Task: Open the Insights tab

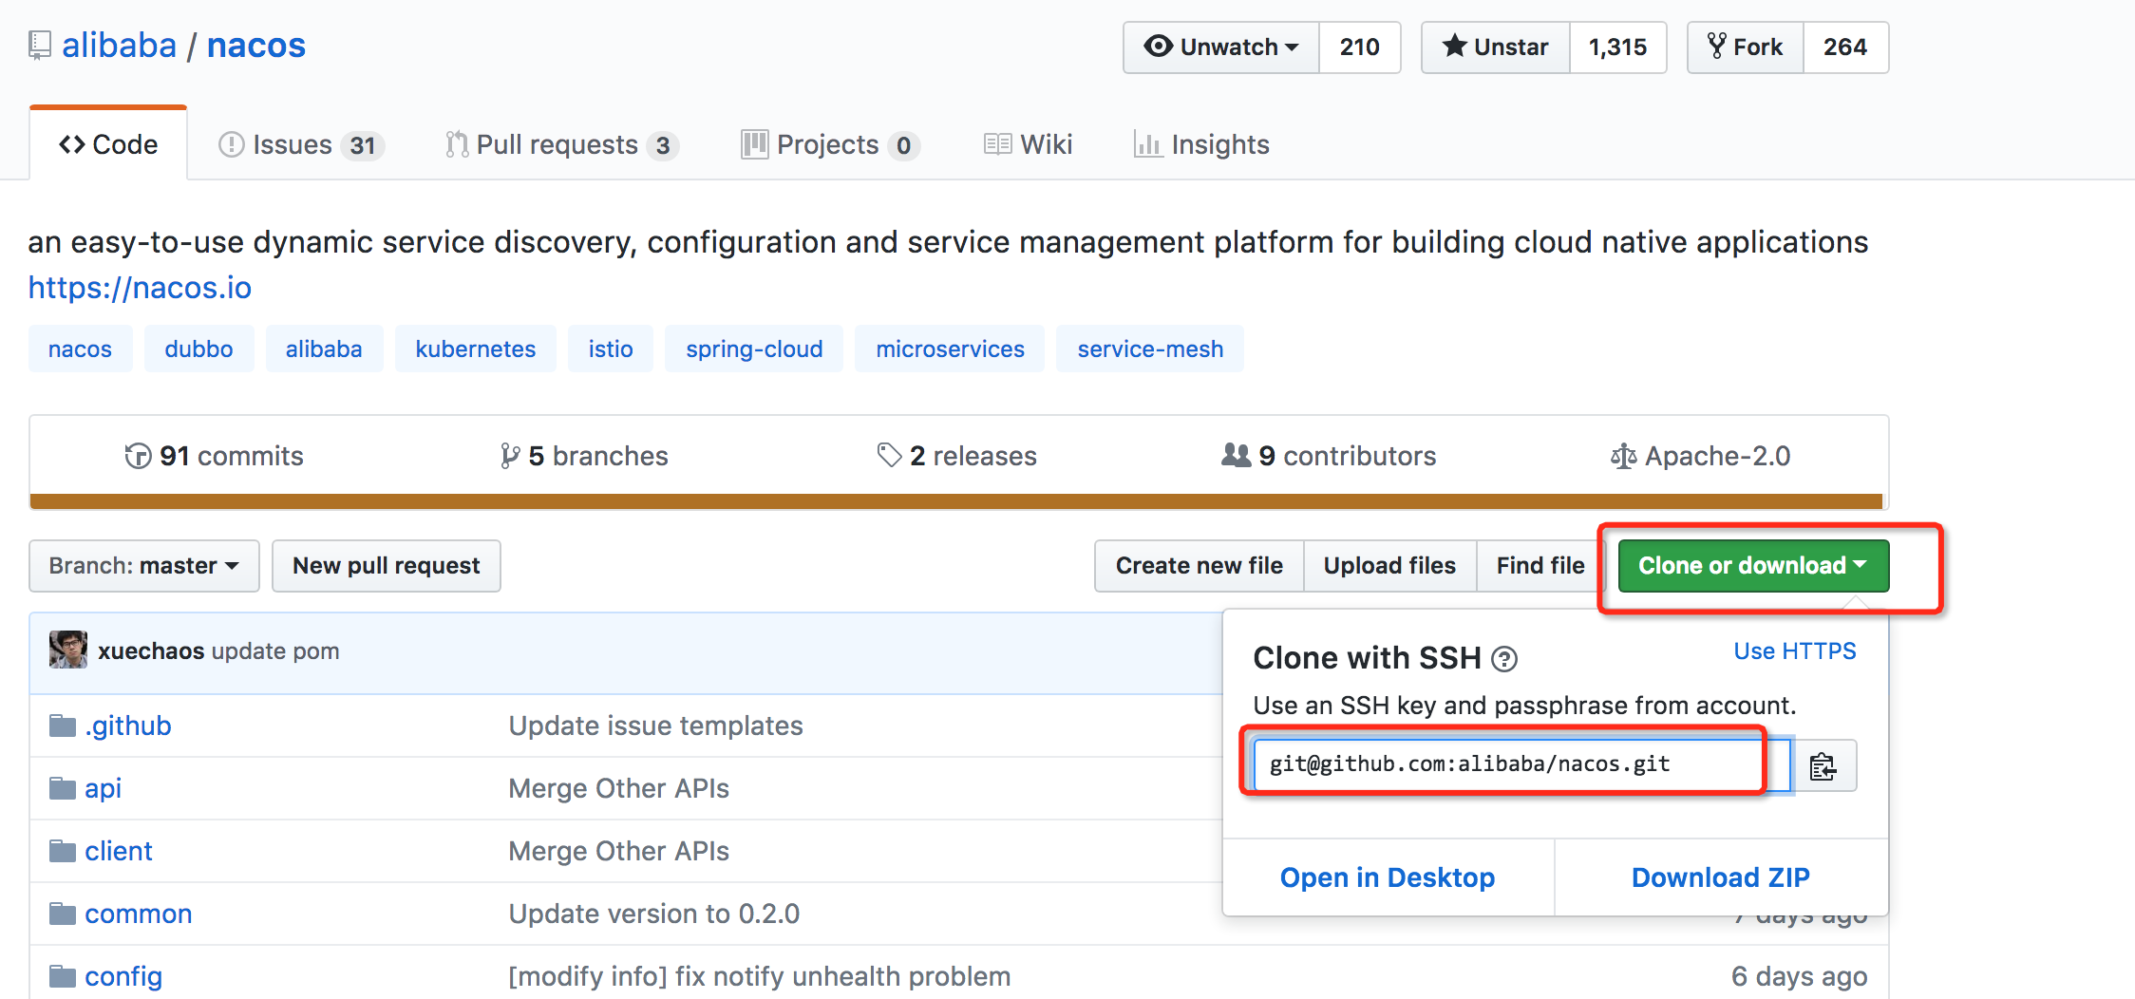Action: tap(1201, 144)
